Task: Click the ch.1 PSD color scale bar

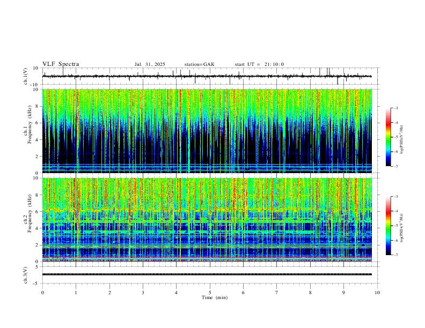Action: (389, 137)
